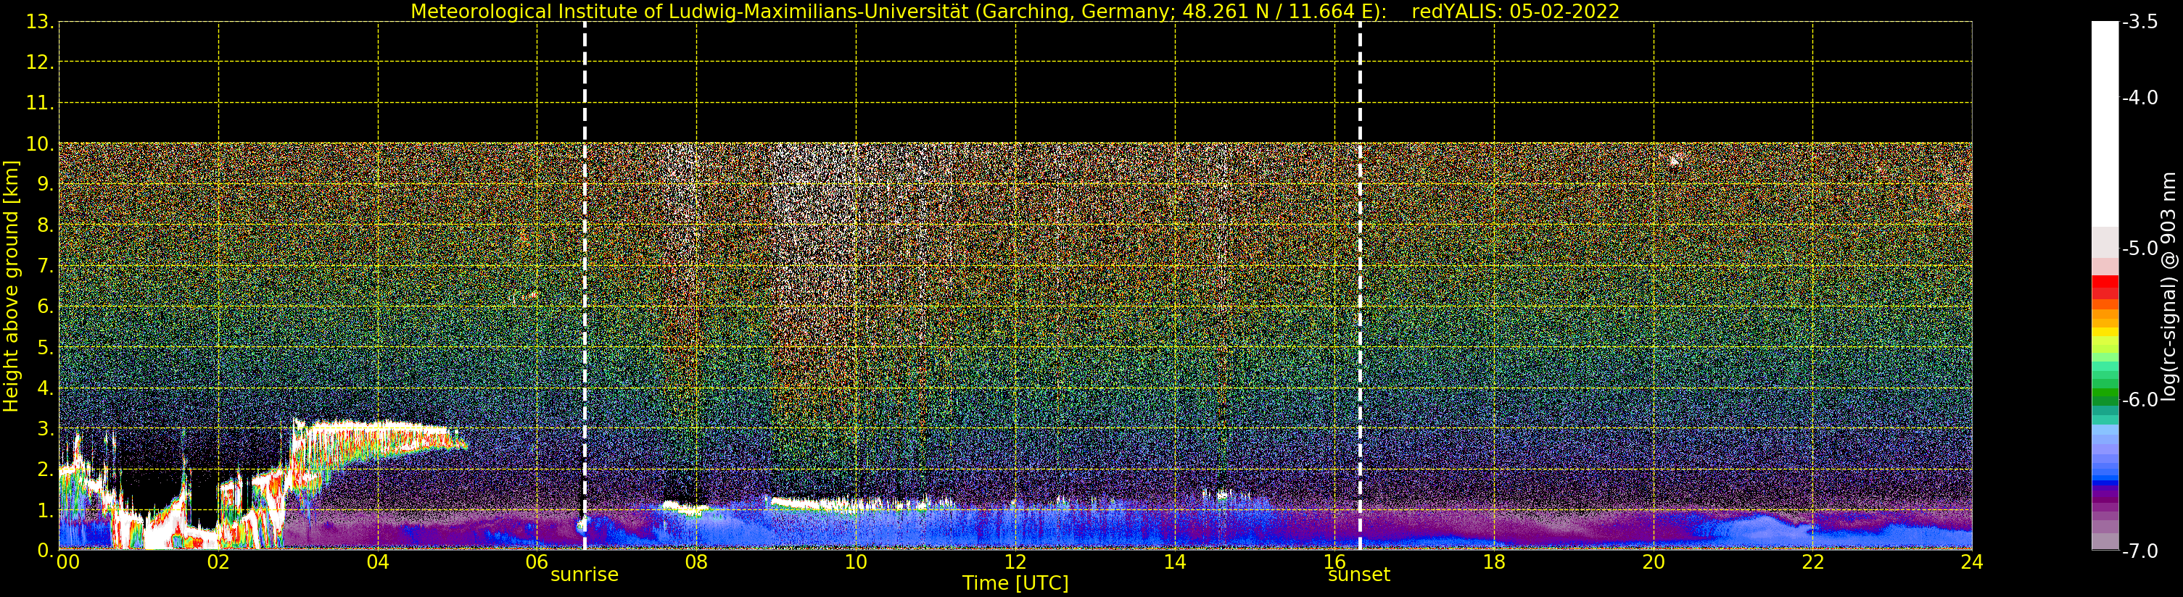The image size is (2183, 597).
Task: Click the 'Time [UTC]' axis label
Action: click(1015, 583)
